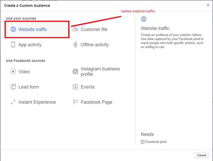
Task: Click the 'Use your sources' section heading
Action: click(21, 18)
